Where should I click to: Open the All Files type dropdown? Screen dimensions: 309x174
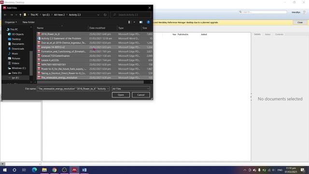[x=131, y=89]
